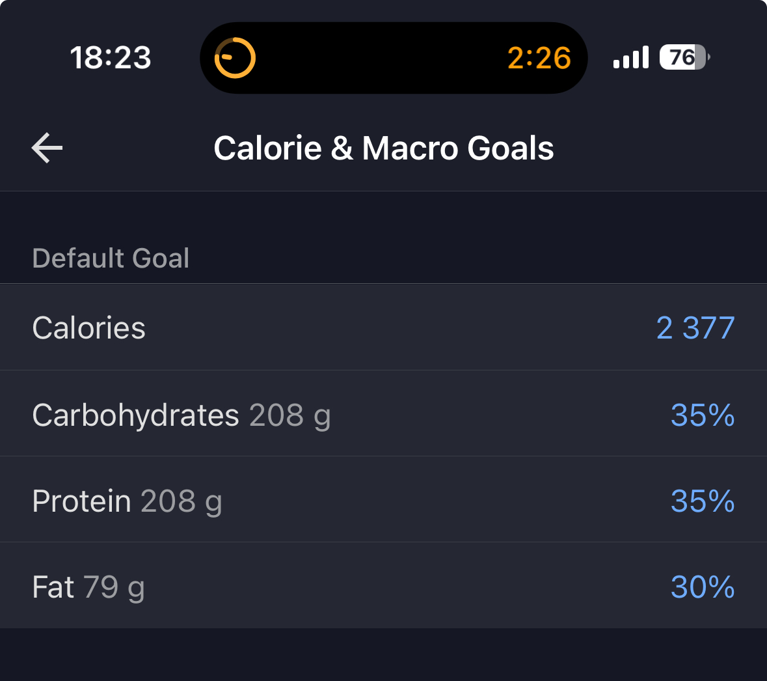Tap the 208 g protein amount

coord(182,502)
